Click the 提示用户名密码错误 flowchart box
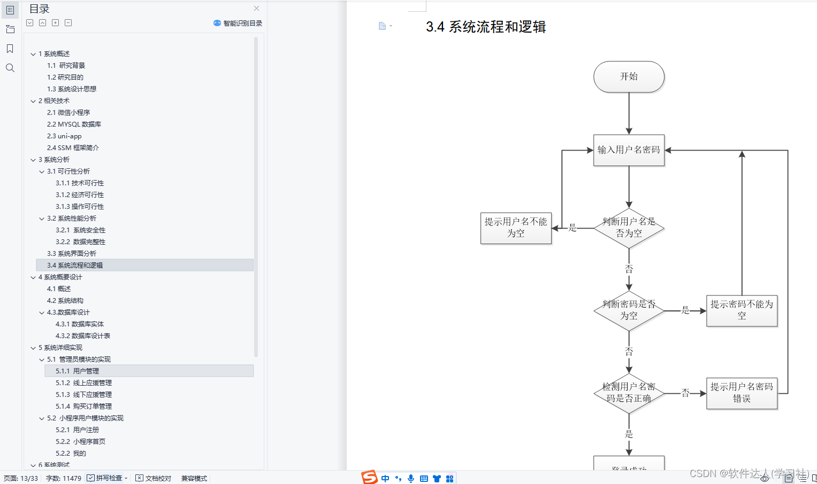 (x=742, y=393)
